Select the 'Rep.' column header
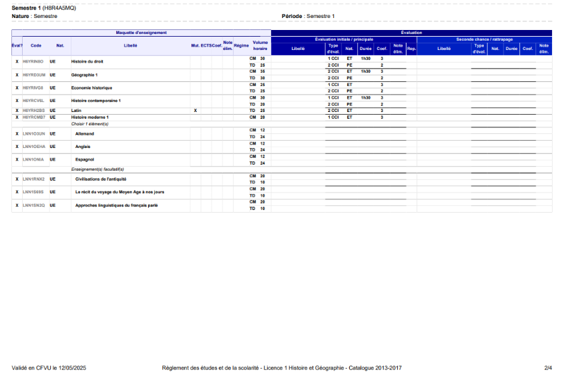564x378 pixels. (411, 48)
